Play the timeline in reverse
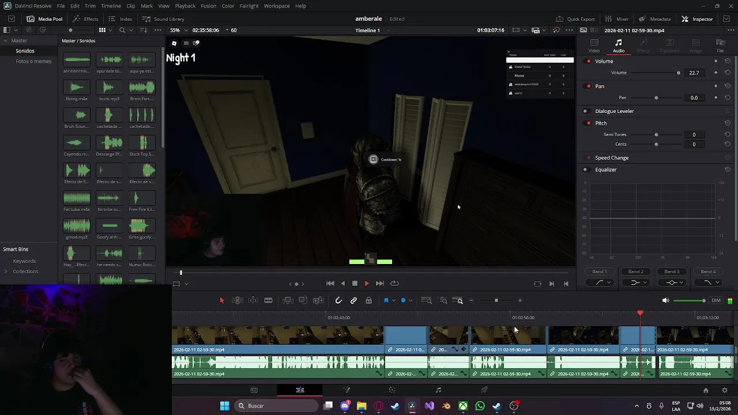Image resolution: width=738 pixels, height=415 pixels. click(x=343, y=283)
